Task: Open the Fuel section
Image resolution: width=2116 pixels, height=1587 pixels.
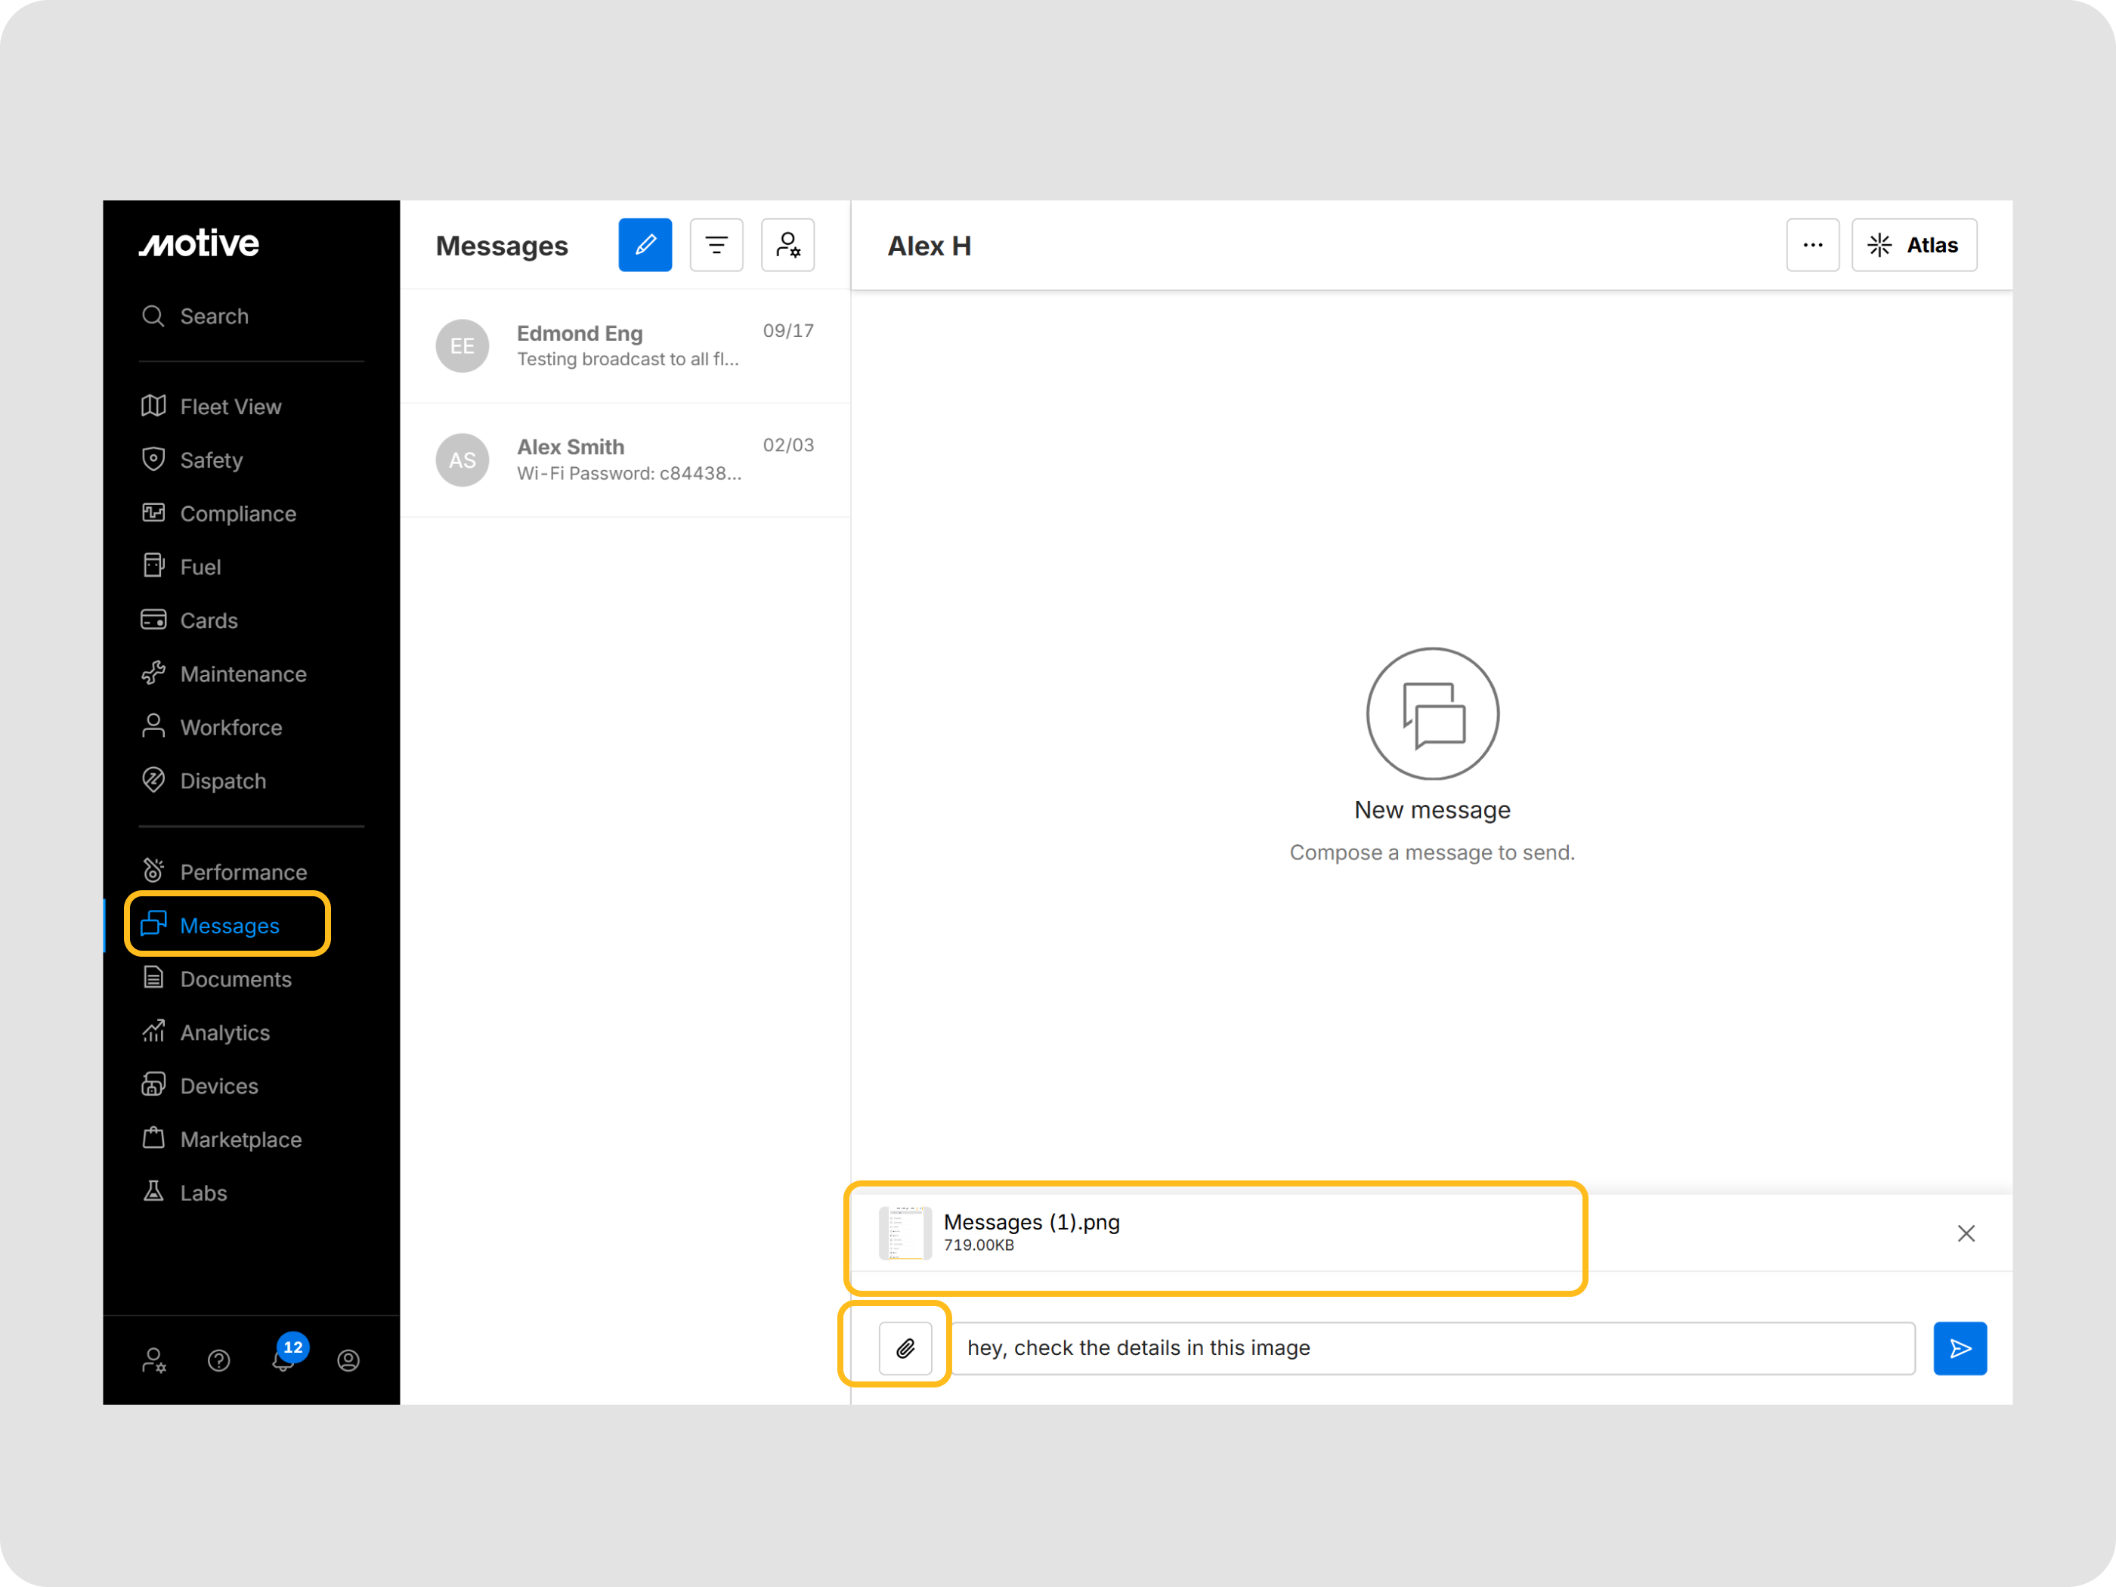Action: 181,568
